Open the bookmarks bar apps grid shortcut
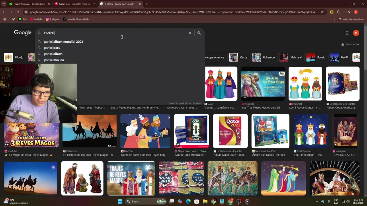 click(x=5, y=19)
